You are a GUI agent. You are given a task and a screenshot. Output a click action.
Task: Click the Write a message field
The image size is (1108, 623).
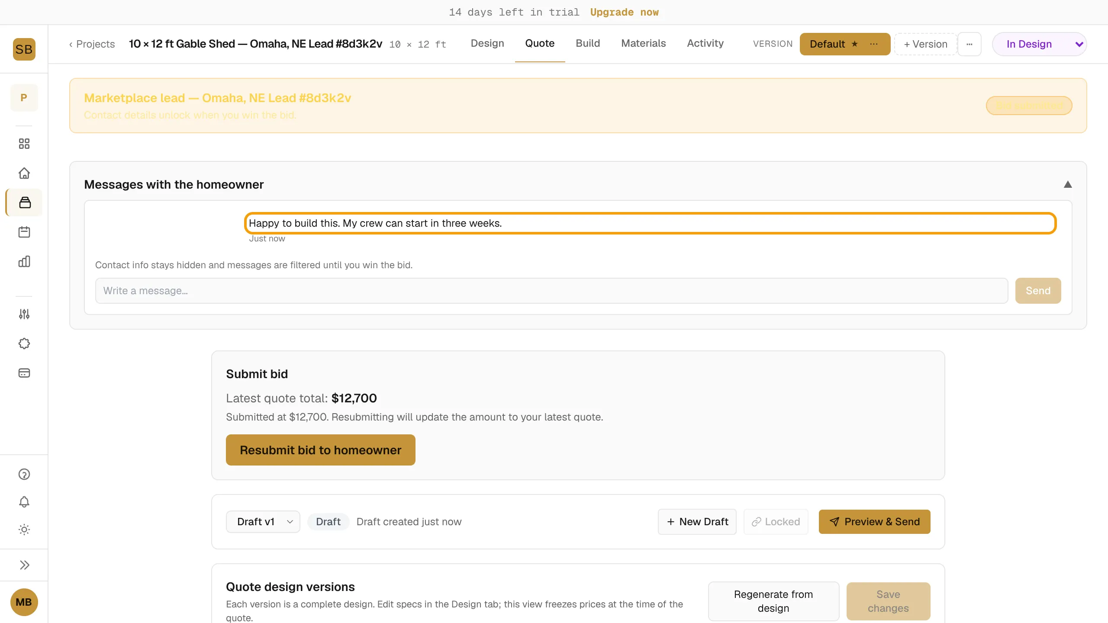[x=551, y=291]
